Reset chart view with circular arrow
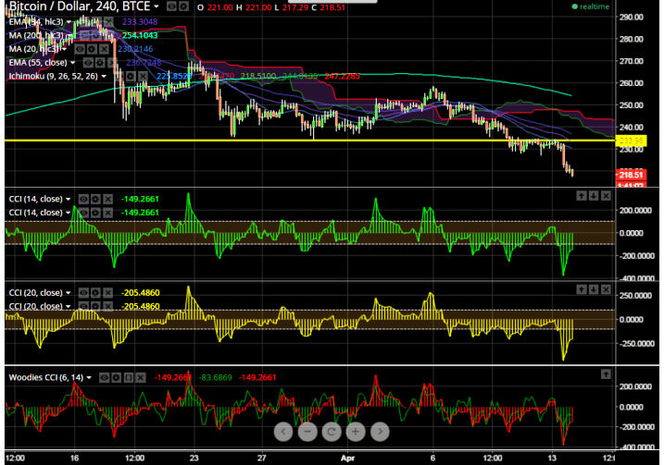 pyautogui.click(x=332, y=431)
